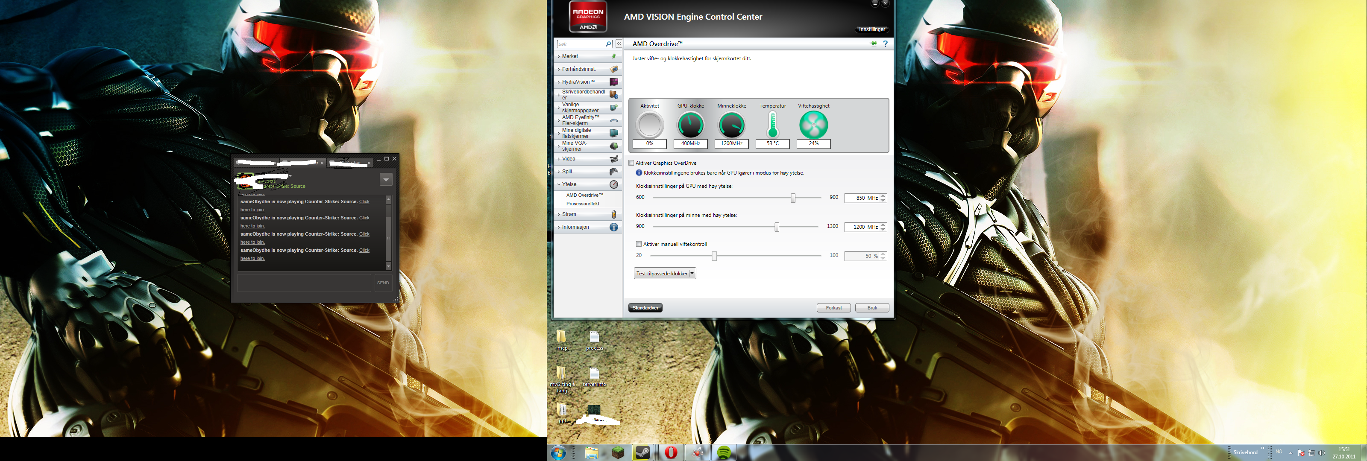Open Windows Explorer from the taskbar

tap(591, 452)
